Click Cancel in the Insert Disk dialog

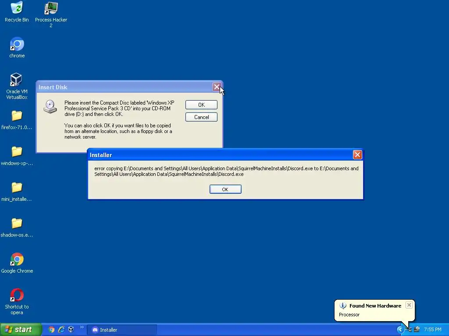pyautogui.click(x=201, y=117)
